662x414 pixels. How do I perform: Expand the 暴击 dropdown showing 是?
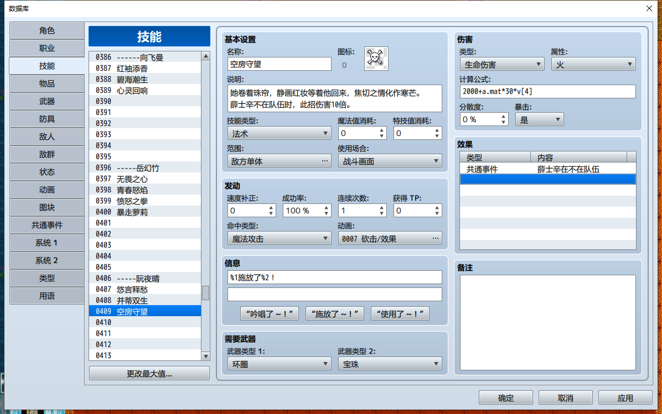539,120
